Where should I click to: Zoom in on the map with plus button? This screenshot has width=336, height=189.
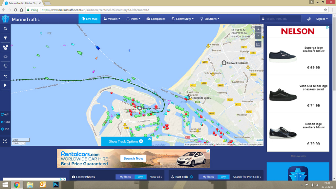tap(258, 29)
